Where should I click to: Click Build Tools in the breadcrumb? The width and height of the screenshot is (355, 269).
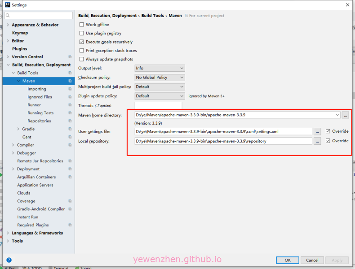[x=152, y=16]
